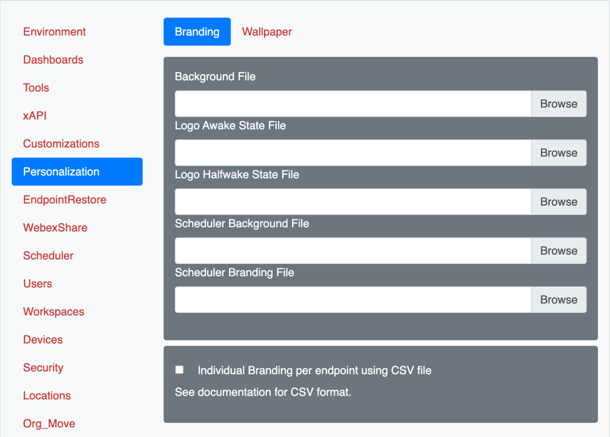610x437 pixels.
Task: Select EndpointRestore in the sidebar
Action: click(64, 200)
